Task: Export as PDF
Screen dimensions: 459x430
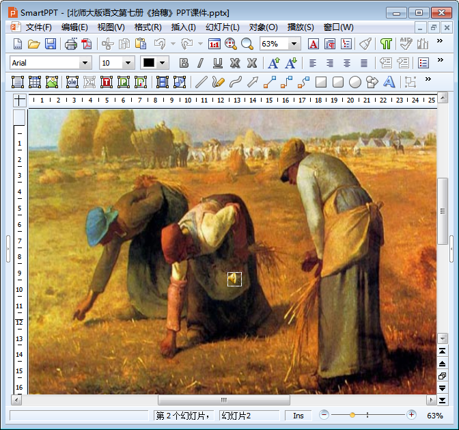Action: [87, 44]
